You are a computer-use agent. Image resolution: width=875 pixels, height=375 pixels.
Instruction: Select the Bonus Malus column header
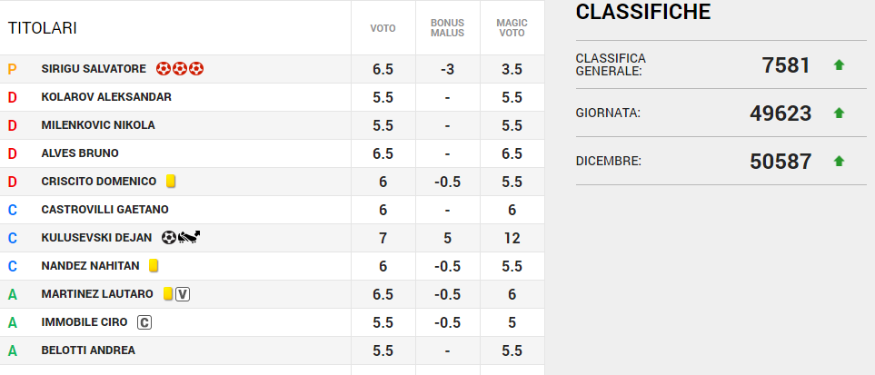pyautogui.click(x=447, y=28)
